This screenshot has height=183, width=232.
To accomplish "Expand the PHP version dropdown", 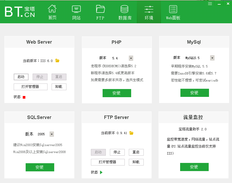I will tap(131, 58).
